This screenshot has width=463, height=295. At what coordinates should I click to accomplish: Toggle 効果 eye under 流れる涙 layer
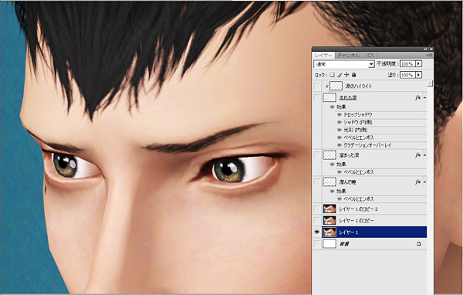point(332,107)
